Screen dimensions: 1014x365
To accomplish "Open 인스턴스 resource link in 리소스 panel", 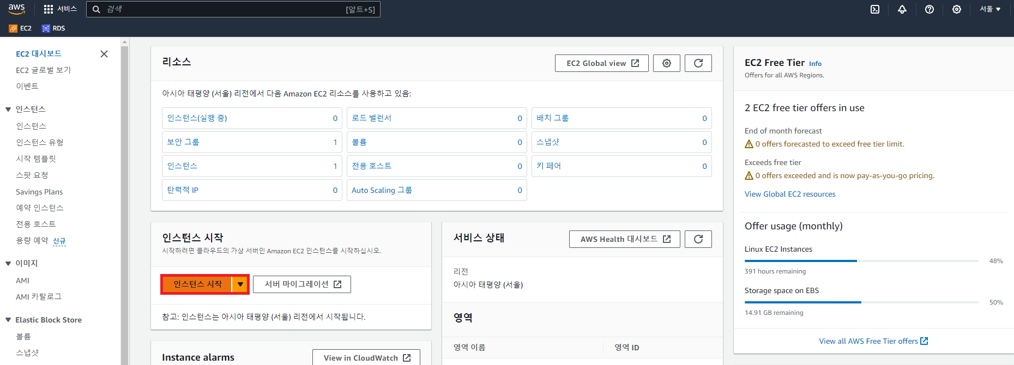I will (x=182, y=166).
